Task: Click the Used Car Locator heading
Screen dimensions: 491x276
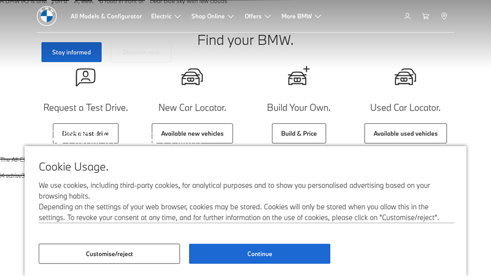Action: [405, 108]
